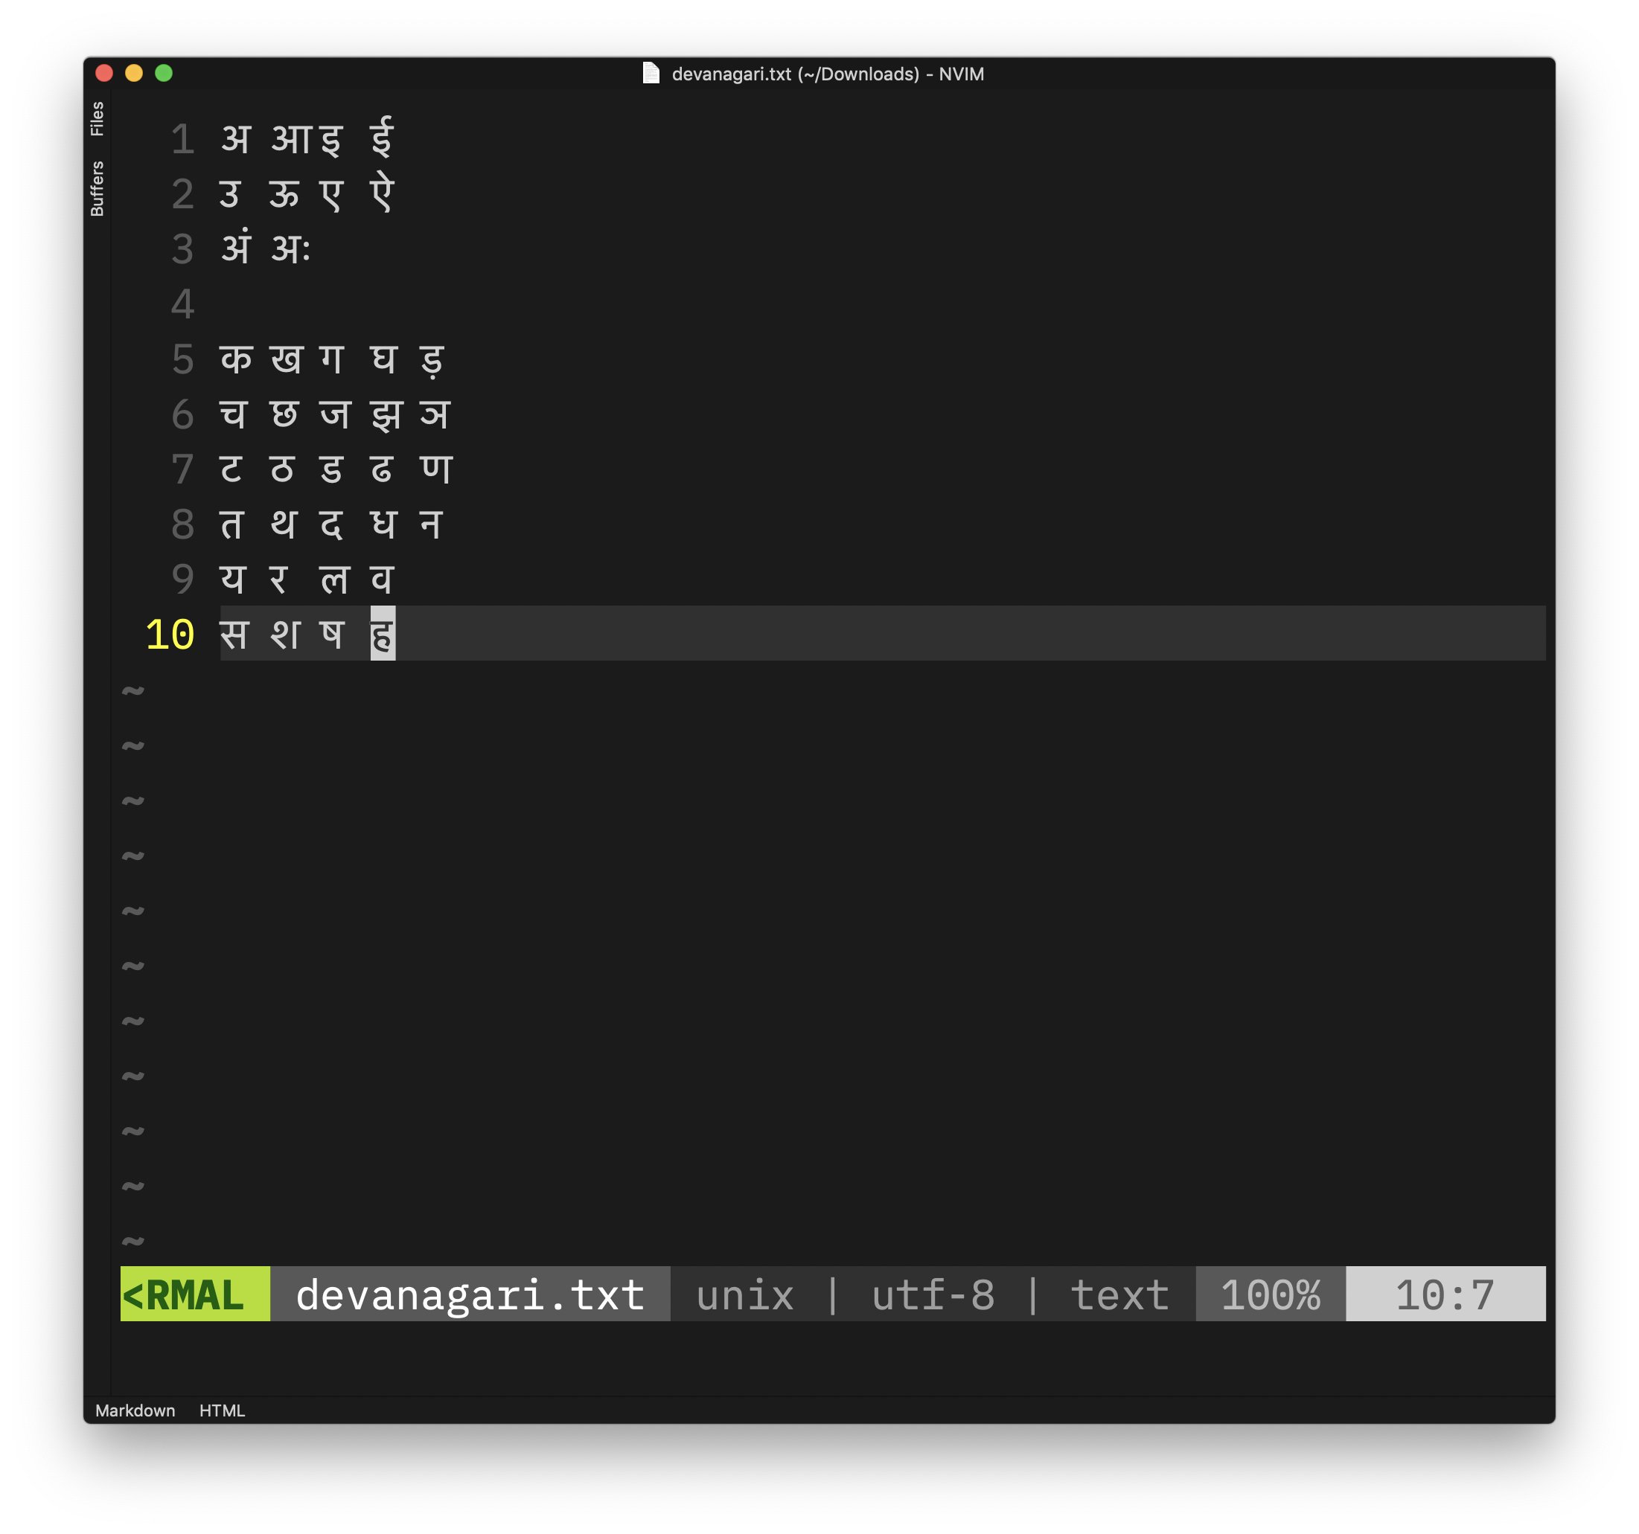Click highlighted line number 10
The image size is (1639, 1534).
click(x=170, y=635)
